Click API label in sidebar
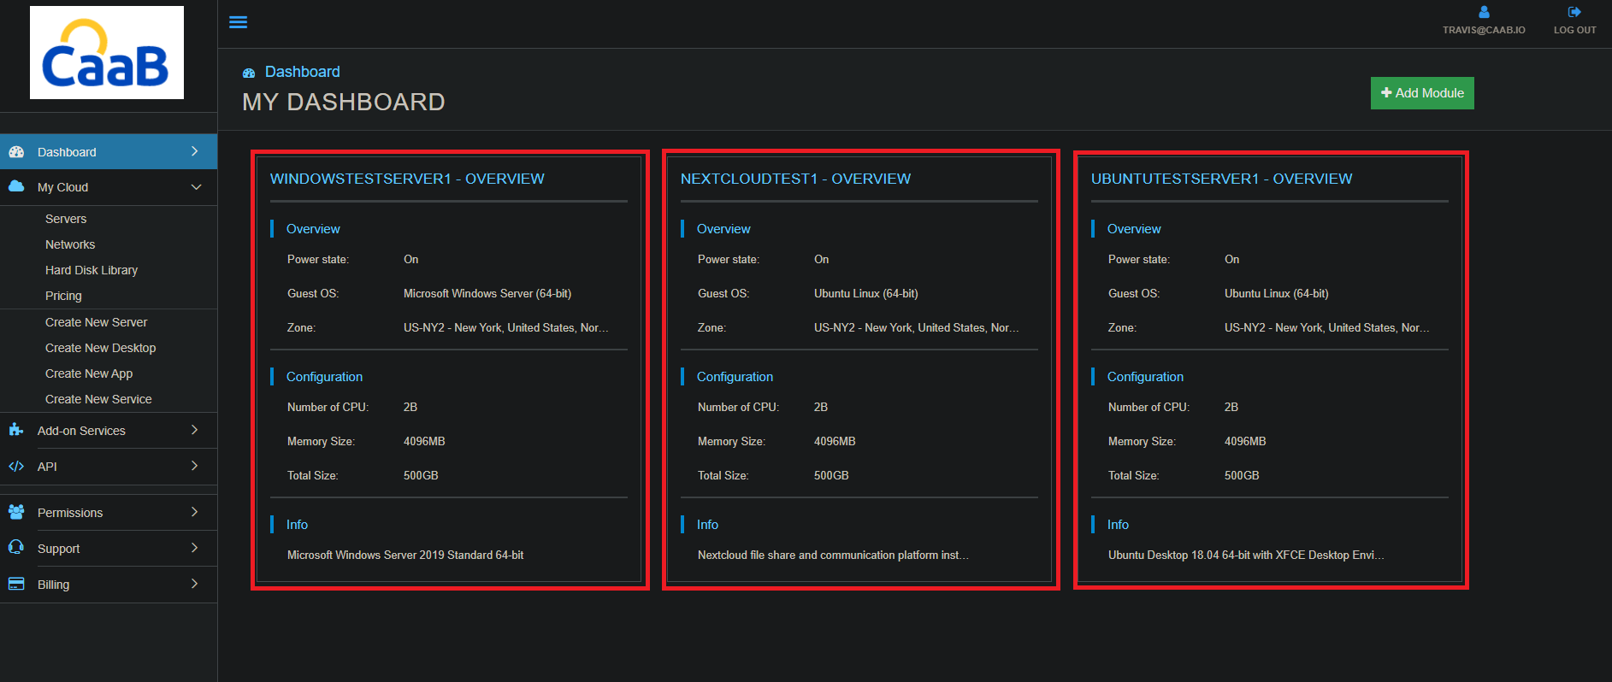 (47, 467)
